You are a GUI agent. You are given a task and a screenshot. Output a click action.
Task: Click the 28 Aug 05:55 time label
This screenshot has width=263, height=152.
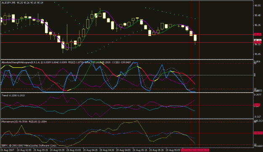[173, 150]
